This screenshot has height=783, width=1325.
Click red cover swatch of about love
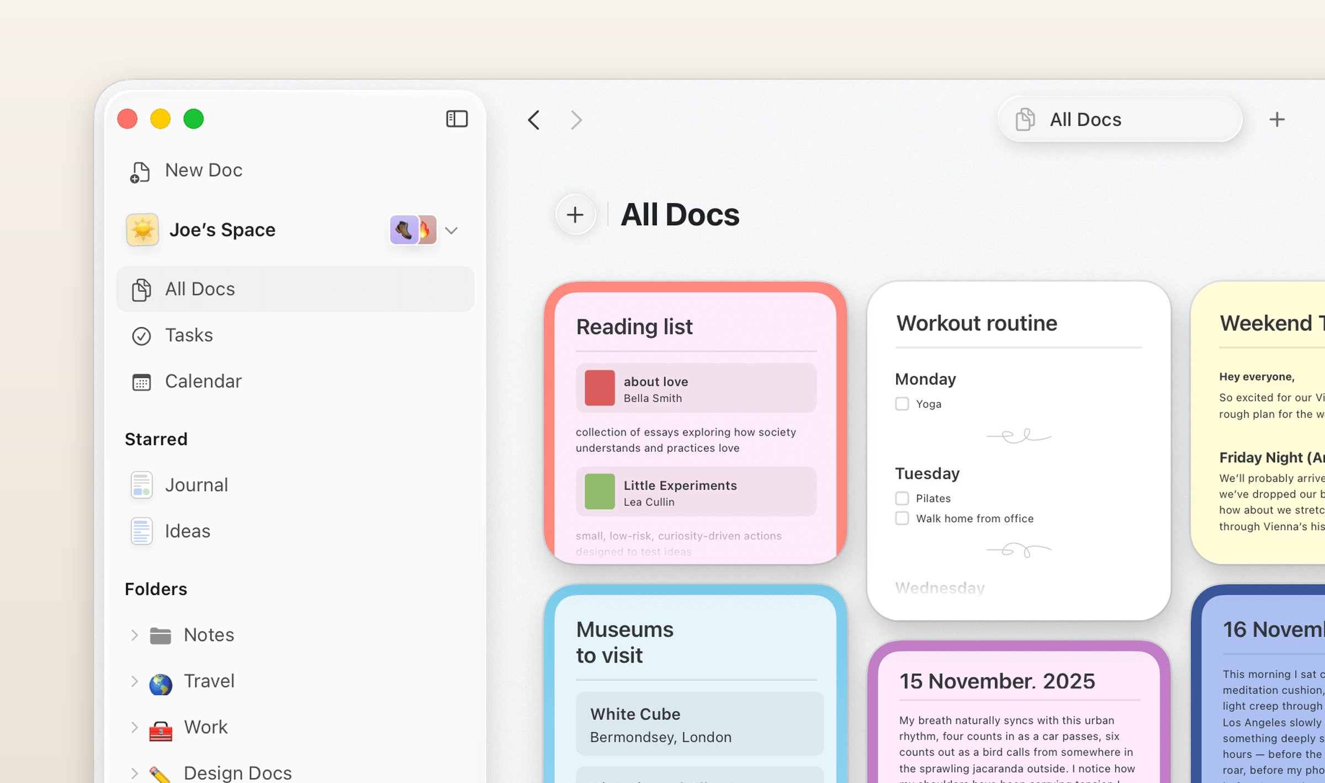coord(600,388)
